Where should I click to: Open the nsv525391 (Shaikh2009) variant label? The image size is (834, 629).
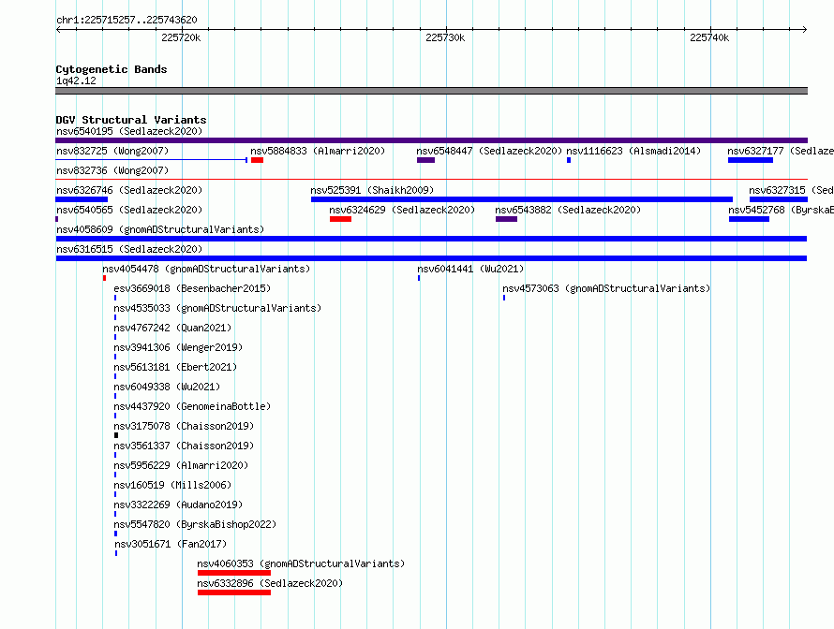[372, 190]
